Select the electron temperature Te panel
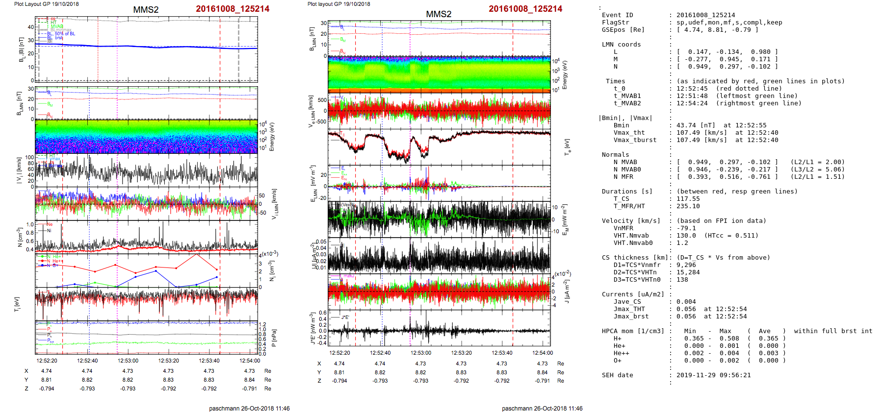 [439, 147]
